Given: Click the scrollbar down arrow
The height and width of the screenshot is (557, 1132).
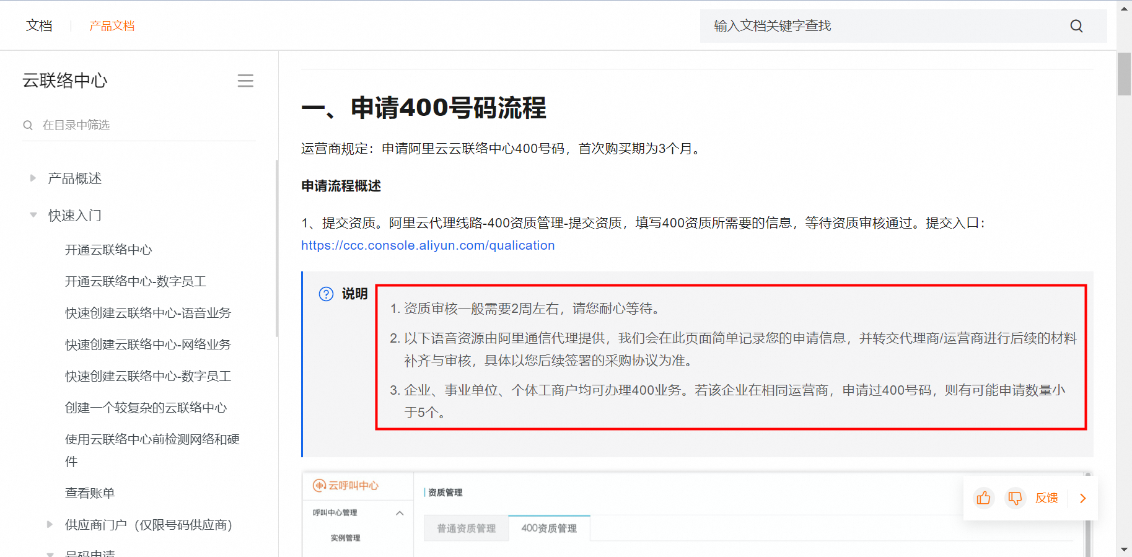Looking at the screenshot, I should tap(1124, 550).
